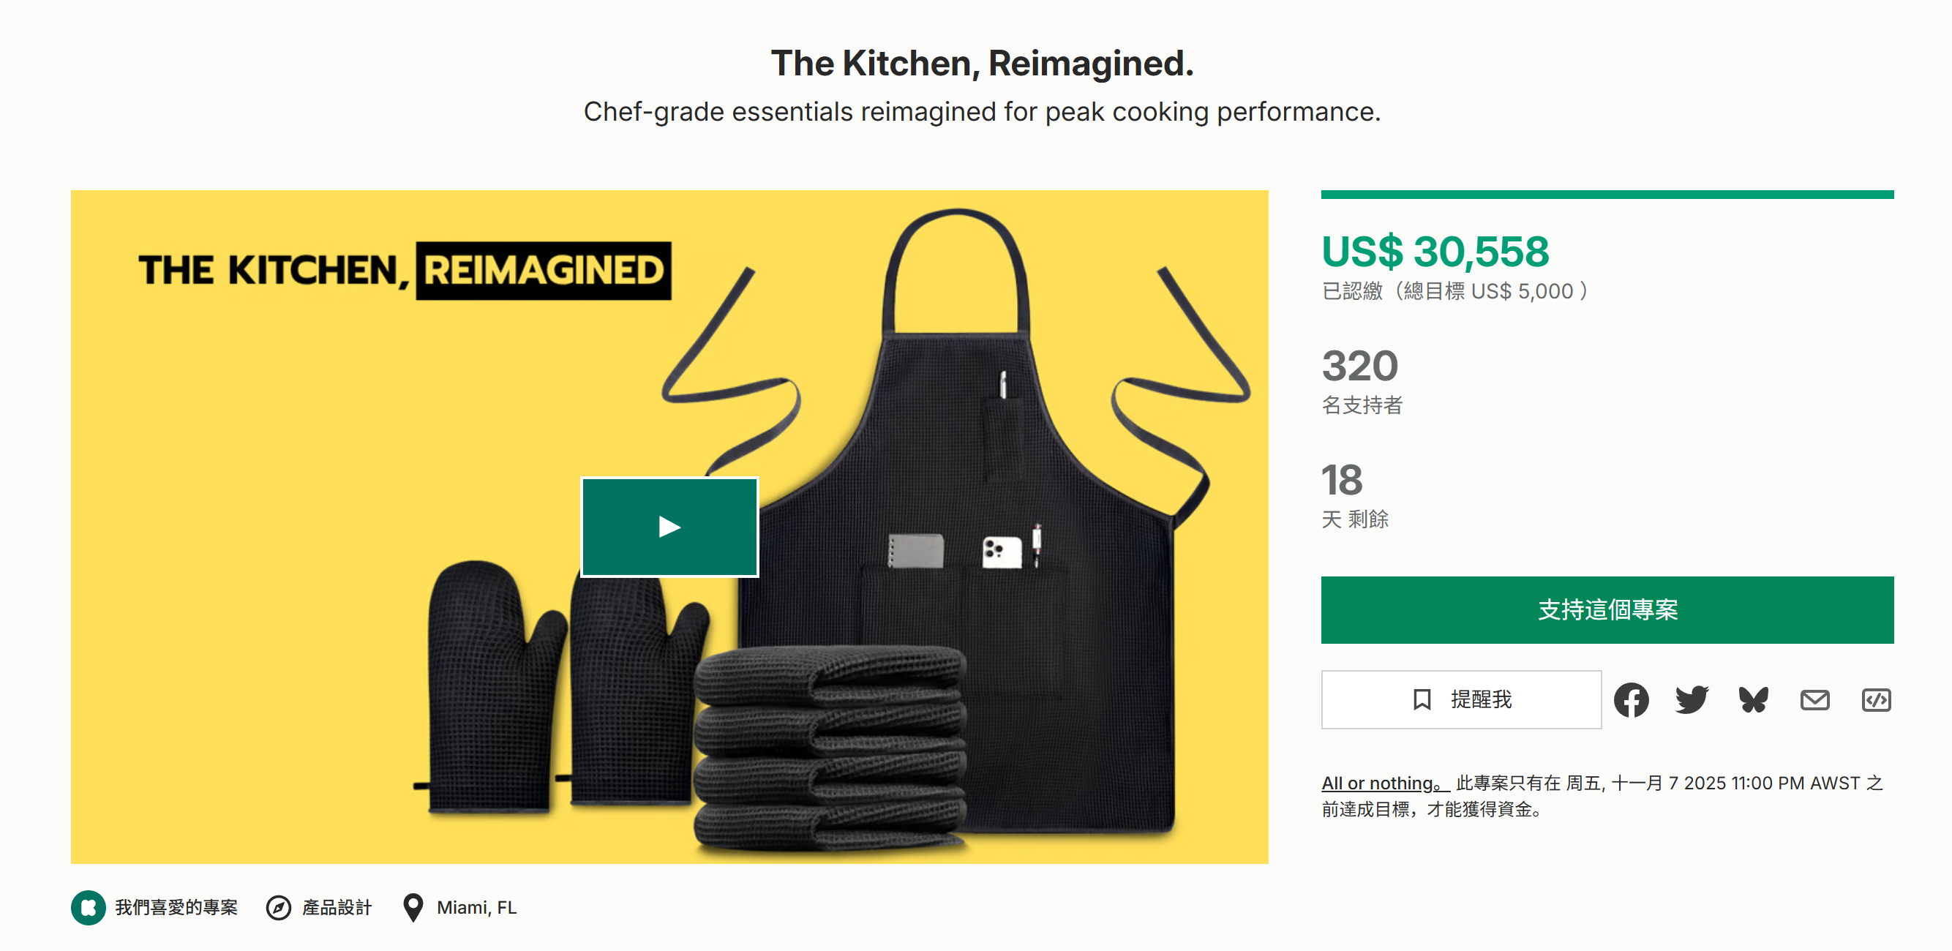Play the project video
The image size is (1952, 951).
tap(669, 527)
